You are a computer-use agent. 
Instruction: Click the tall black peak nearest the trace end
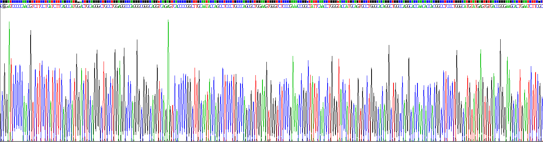pyautogui.click(x=500, y=90)
